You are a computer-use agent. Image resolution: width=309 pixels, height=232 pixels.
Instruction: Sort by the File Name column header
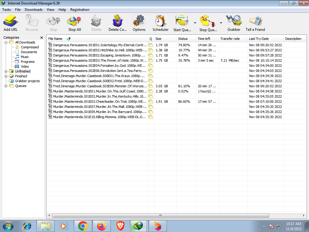(97, 39)
